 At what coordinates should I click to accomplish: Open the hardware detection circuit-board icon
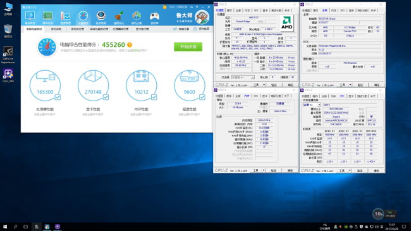(47, 16)
